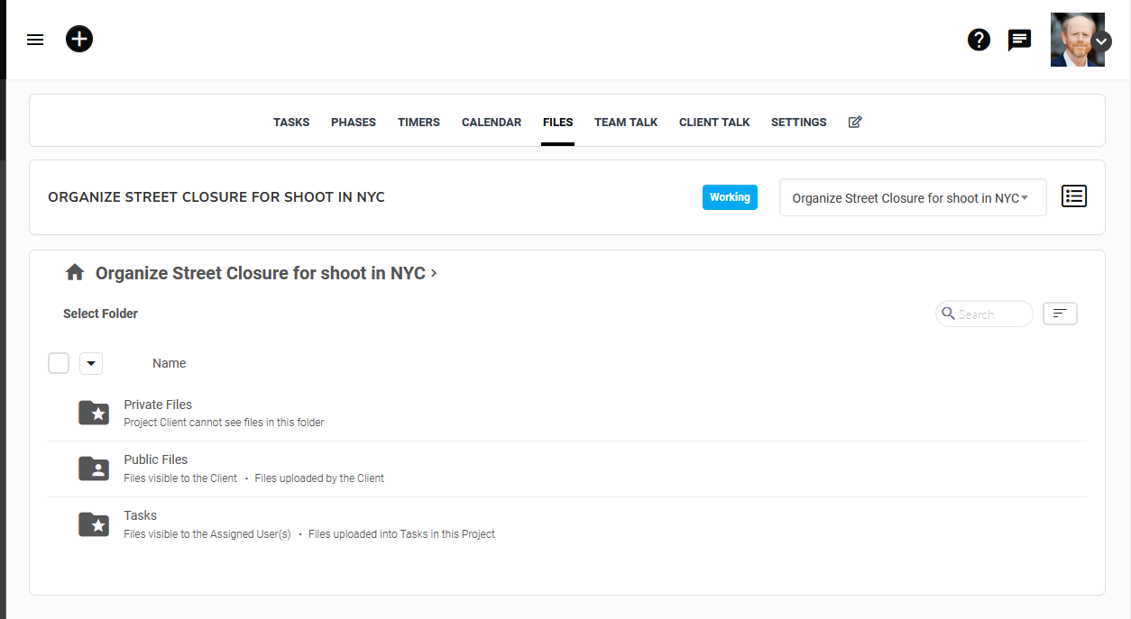The width and height of the screenshot is (1131, 619).
Task: Click 'Files visible to the Assigned User(s)' text
Action: [207, 534]
